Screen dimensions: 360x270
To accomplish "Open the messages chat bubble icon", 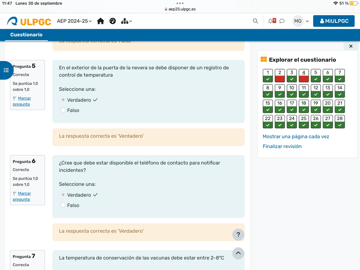I will coord(282,21).
